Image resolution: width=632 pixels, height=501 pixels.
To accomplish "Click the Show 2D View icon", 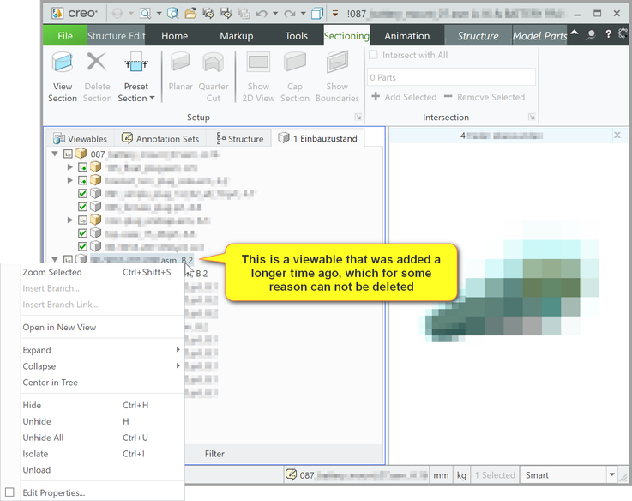I will [258, 62].
